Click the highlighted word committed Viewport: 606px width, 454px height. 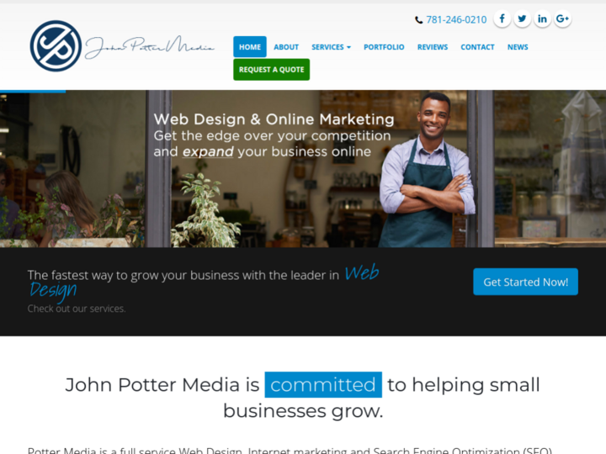323,384
